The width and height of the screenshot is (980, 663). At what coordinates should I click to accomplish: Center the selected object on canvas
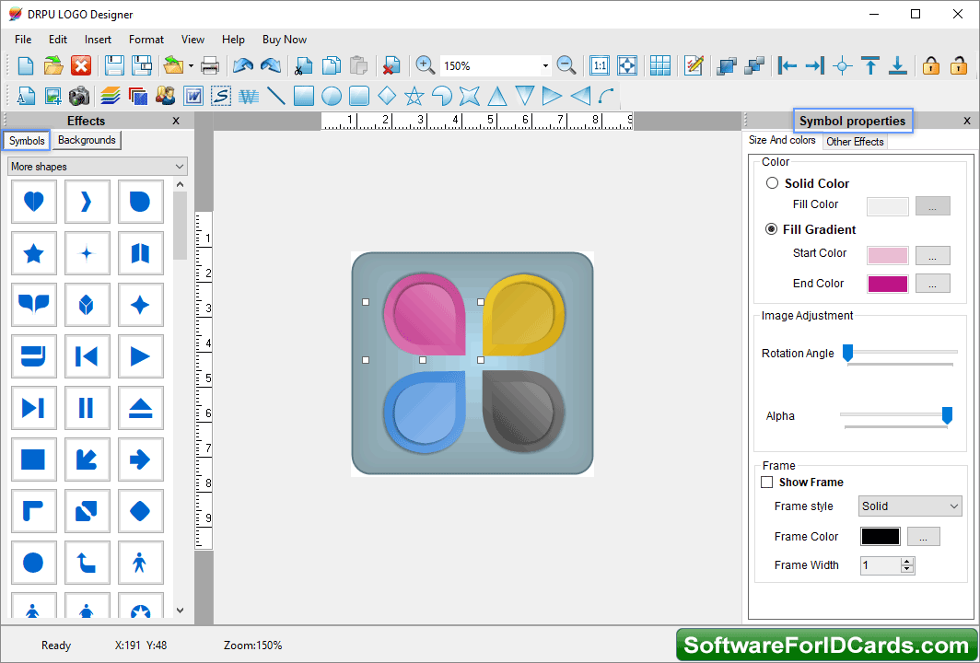click(843, 65)
